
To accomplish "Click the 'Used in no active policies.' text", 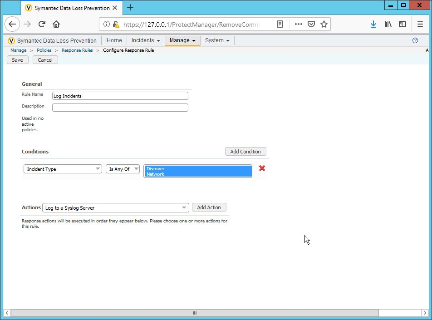I will [x=33, y=124].
